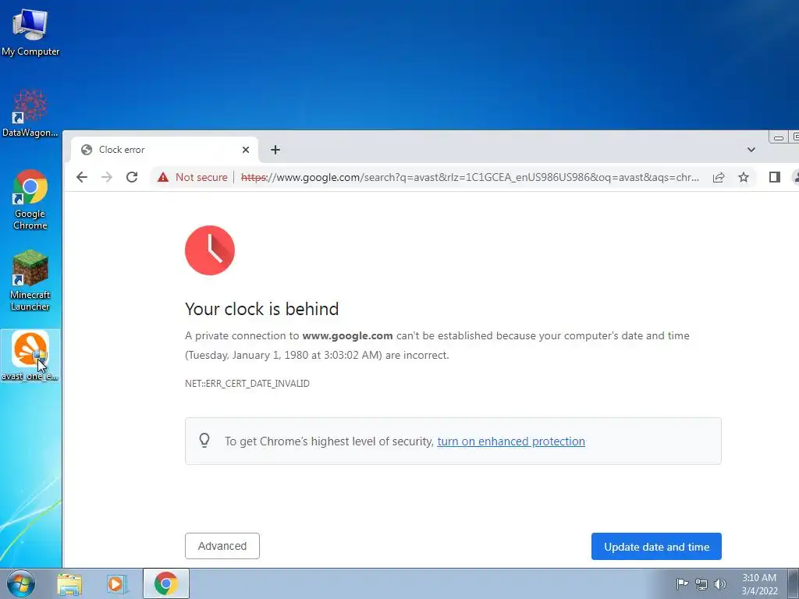The image size is (799, 599).
Task: Select the Google Chrome desktop shortcut
Action: (30, 199)
